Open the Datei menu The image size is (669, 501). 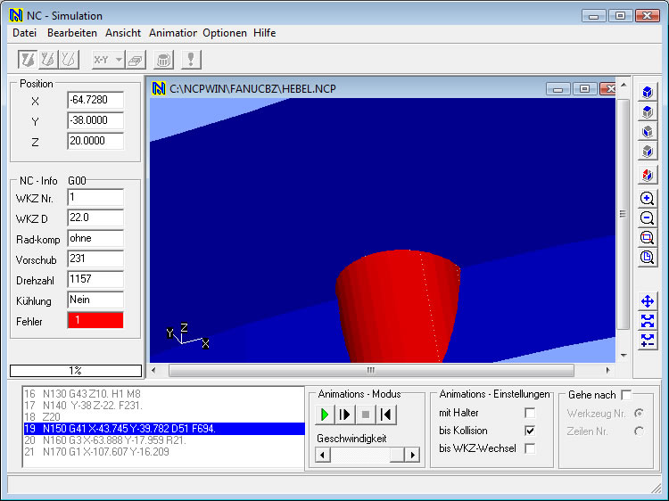tap(24, 33)
